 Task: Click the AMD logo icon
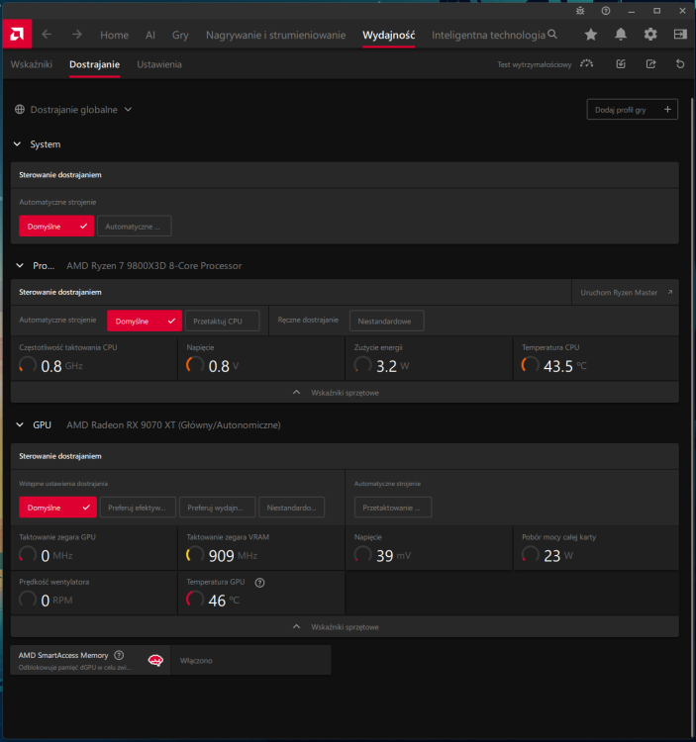point(17,34)
